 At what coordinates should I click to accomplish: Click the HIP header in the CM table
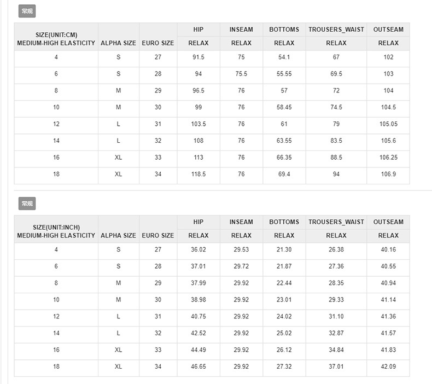coord(199,30)
